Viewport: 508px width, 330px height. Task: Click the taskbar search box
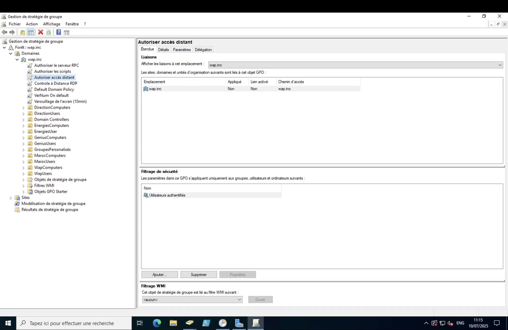point(74,323)
